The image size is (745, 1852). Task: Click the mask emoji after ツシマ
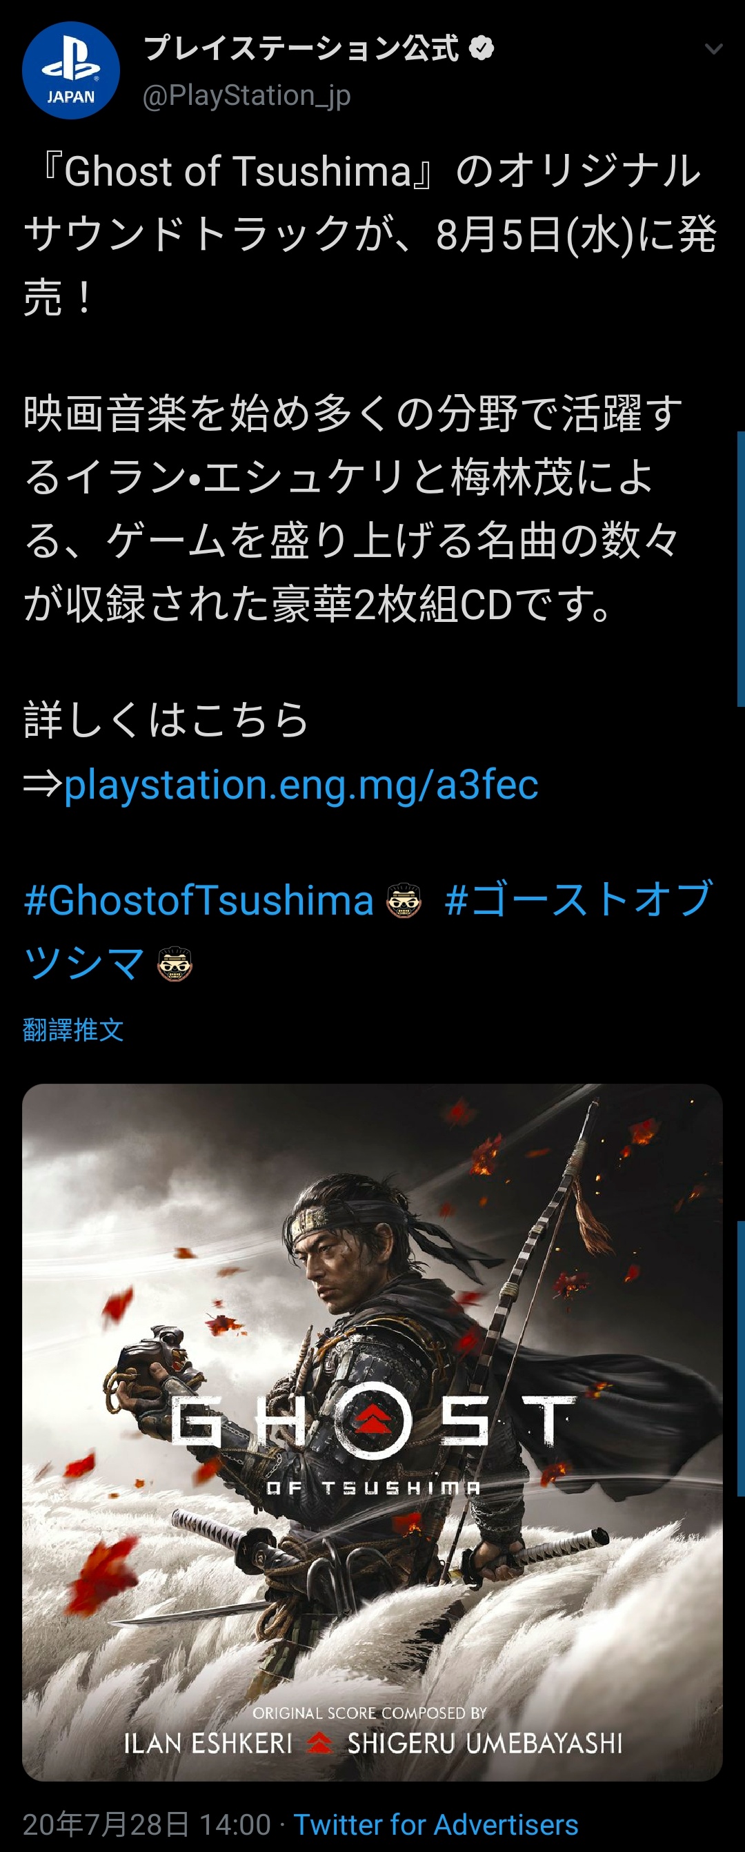(x=175, y=964)
